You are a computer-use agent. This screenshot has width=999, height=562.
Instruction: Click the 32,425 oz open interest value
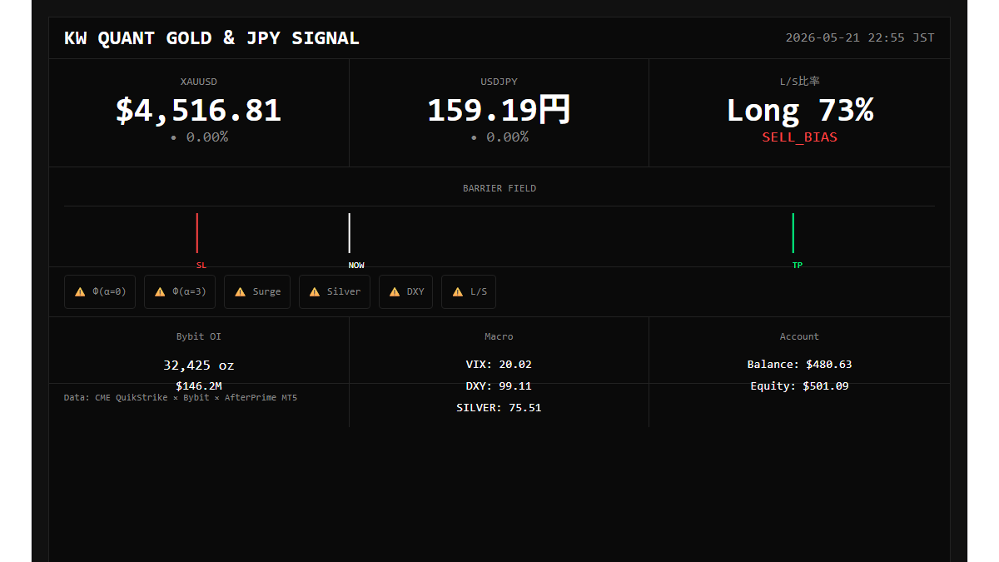pyautogui.click(x=199, y=366)
